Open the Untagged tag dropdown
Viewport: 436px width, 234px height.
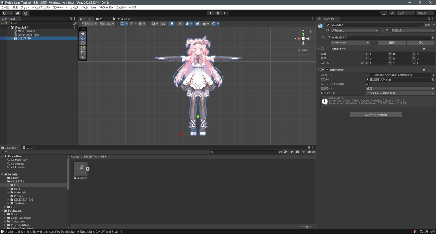click(354, 30)
